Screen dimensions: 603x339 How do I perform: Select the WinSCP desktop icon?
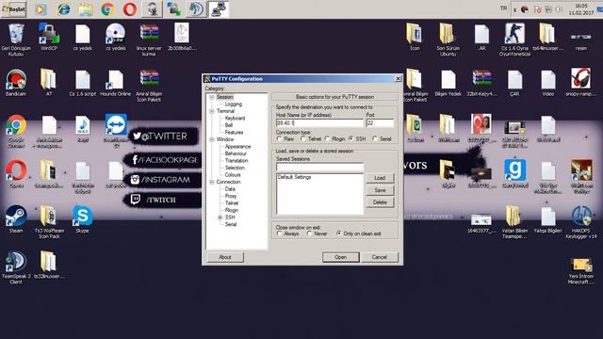49,37
